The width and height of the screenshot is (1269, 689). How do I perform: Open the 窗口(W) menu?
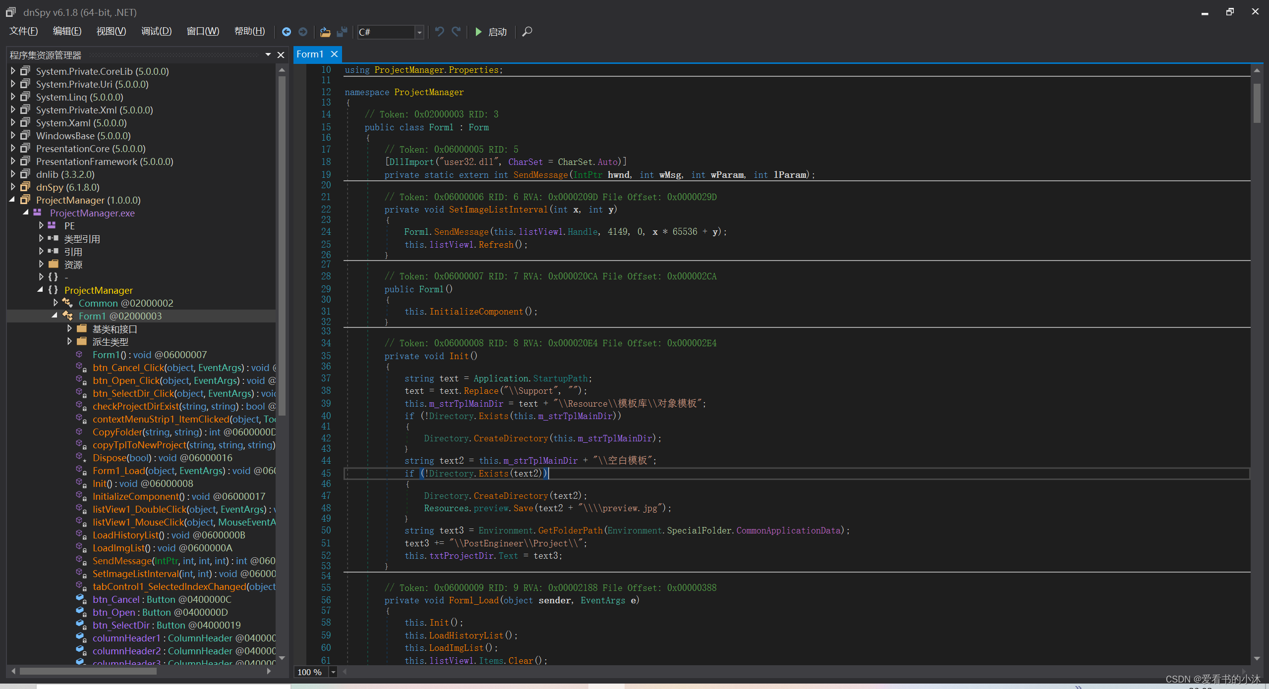(203, 32)
